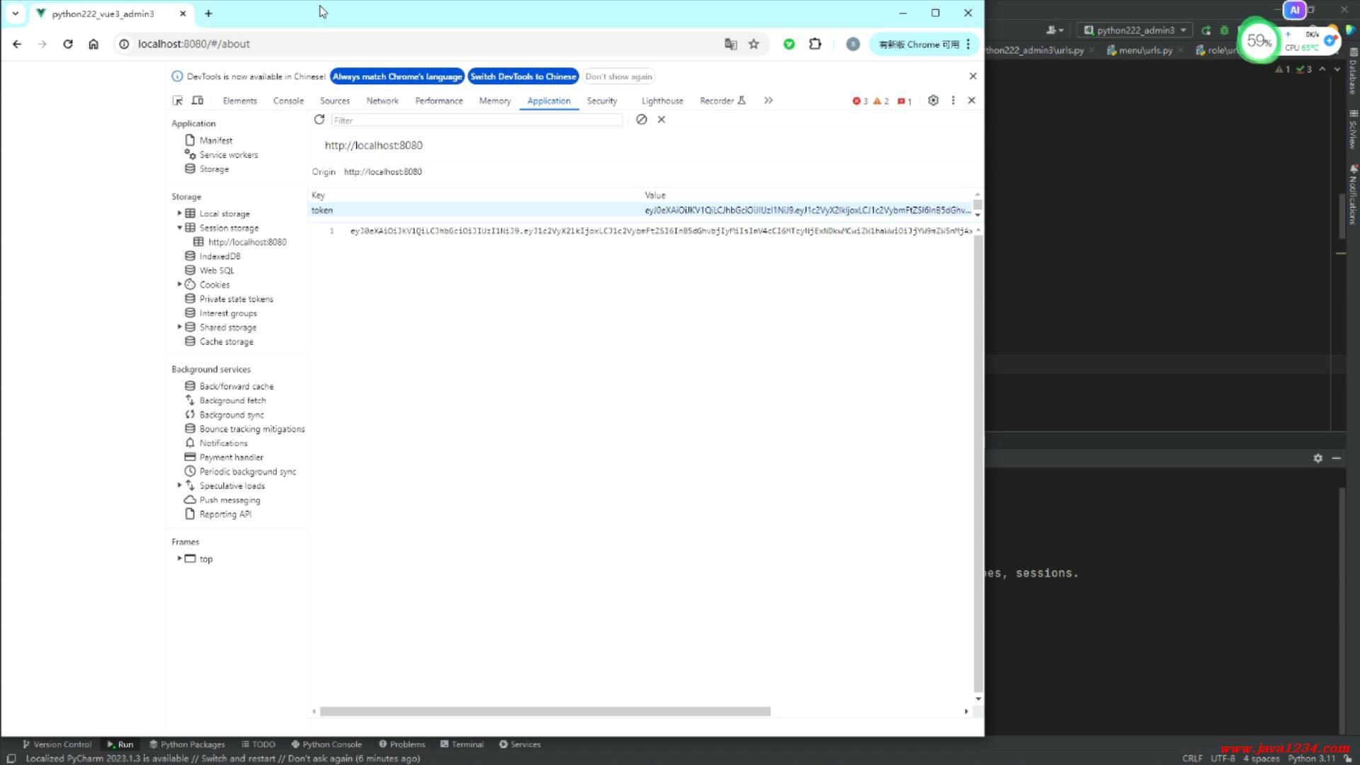Image resolution: width=1360 pixels, height=765 pixels.
Task: Switch to the Elements tab
Action: 239,101
